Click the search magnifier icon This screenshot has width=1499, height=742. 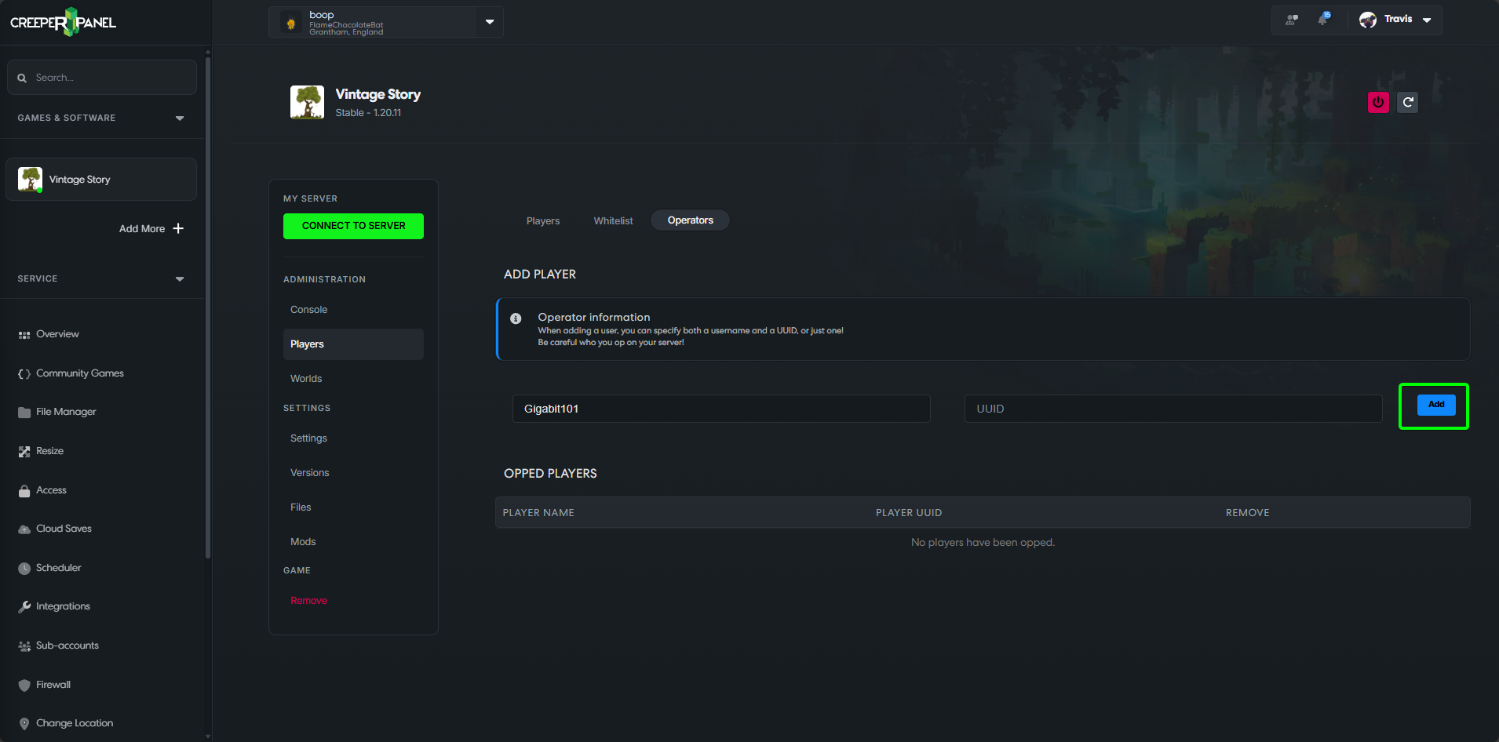pyautogui.click(x=22, y=78)
